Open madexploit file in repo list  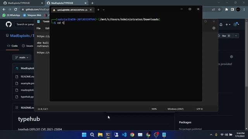coord(28,90)
